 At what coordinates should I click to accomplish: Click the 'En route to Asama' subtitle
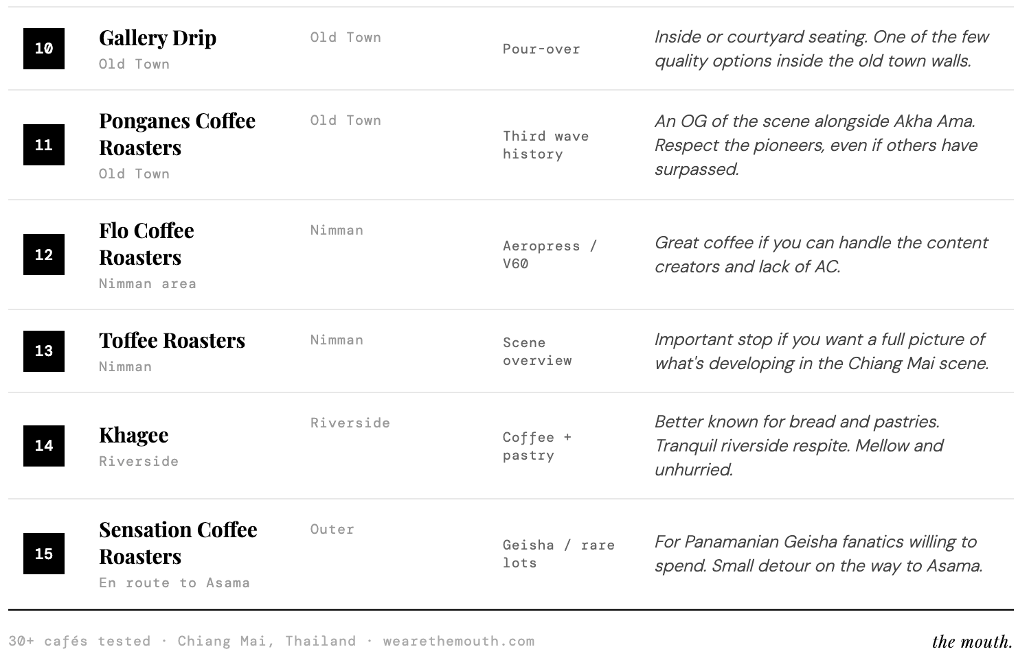[174, 582]
